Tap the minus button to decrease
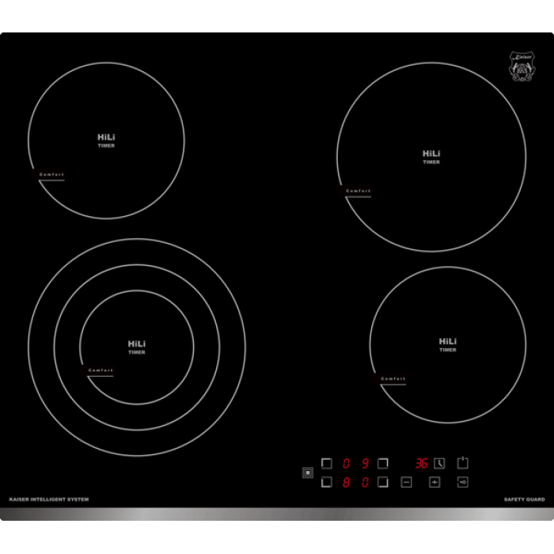Image resolution: width=554 pixels, height=554 pixels. (x=406, y=481)
